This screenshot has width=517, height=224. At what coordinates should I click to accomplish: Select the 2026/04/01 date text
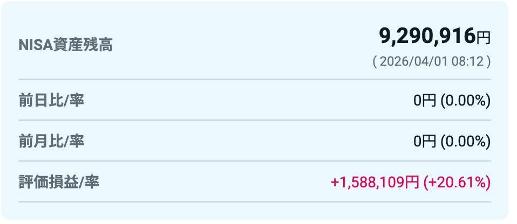coord(414,62)
